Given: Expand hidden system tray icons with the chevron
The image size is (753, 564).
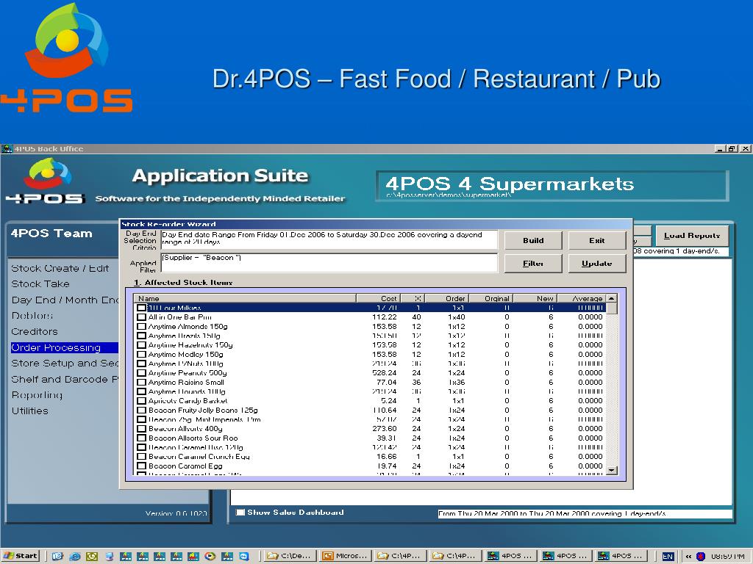Looking at the screenshot, I should (x=688, y=556).
